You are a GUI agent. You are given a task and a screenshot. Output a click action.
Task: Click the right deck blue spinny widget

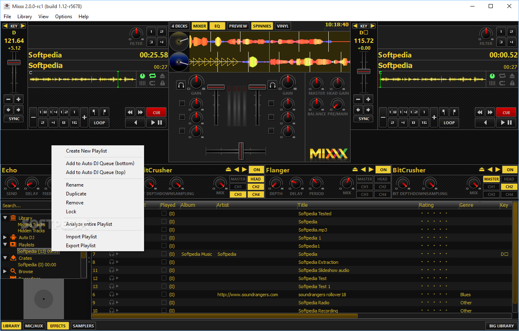179,62
